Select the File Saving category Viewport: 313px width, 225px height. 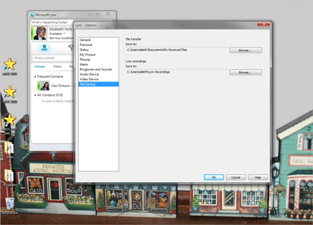(x=99, y=84)
